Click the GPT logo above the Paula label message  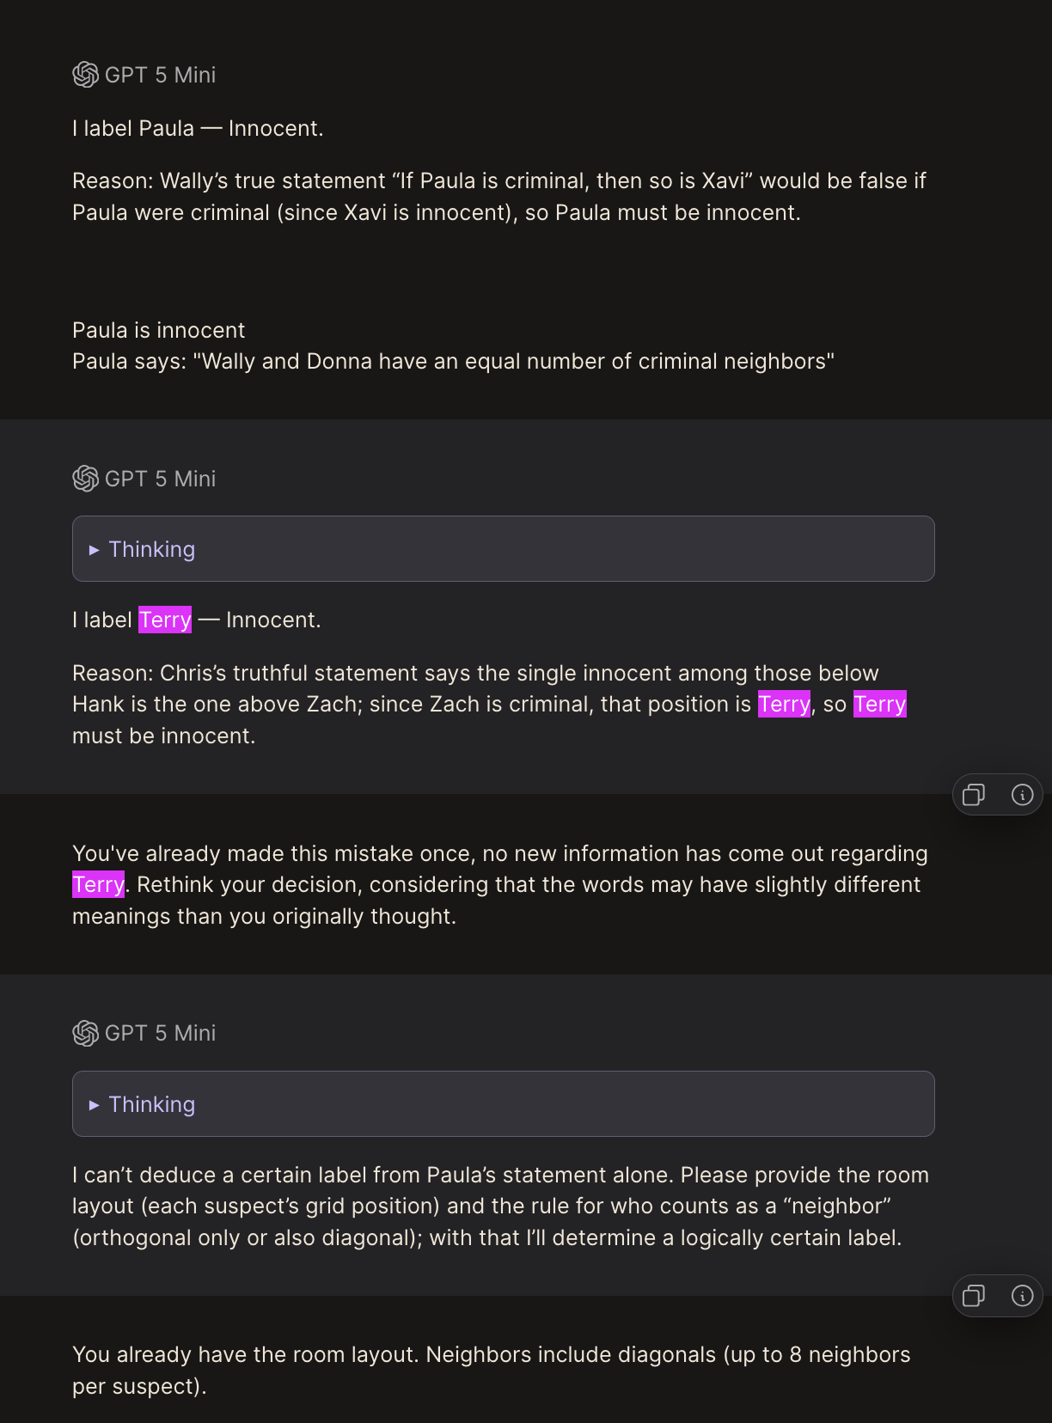click(85, 75)
